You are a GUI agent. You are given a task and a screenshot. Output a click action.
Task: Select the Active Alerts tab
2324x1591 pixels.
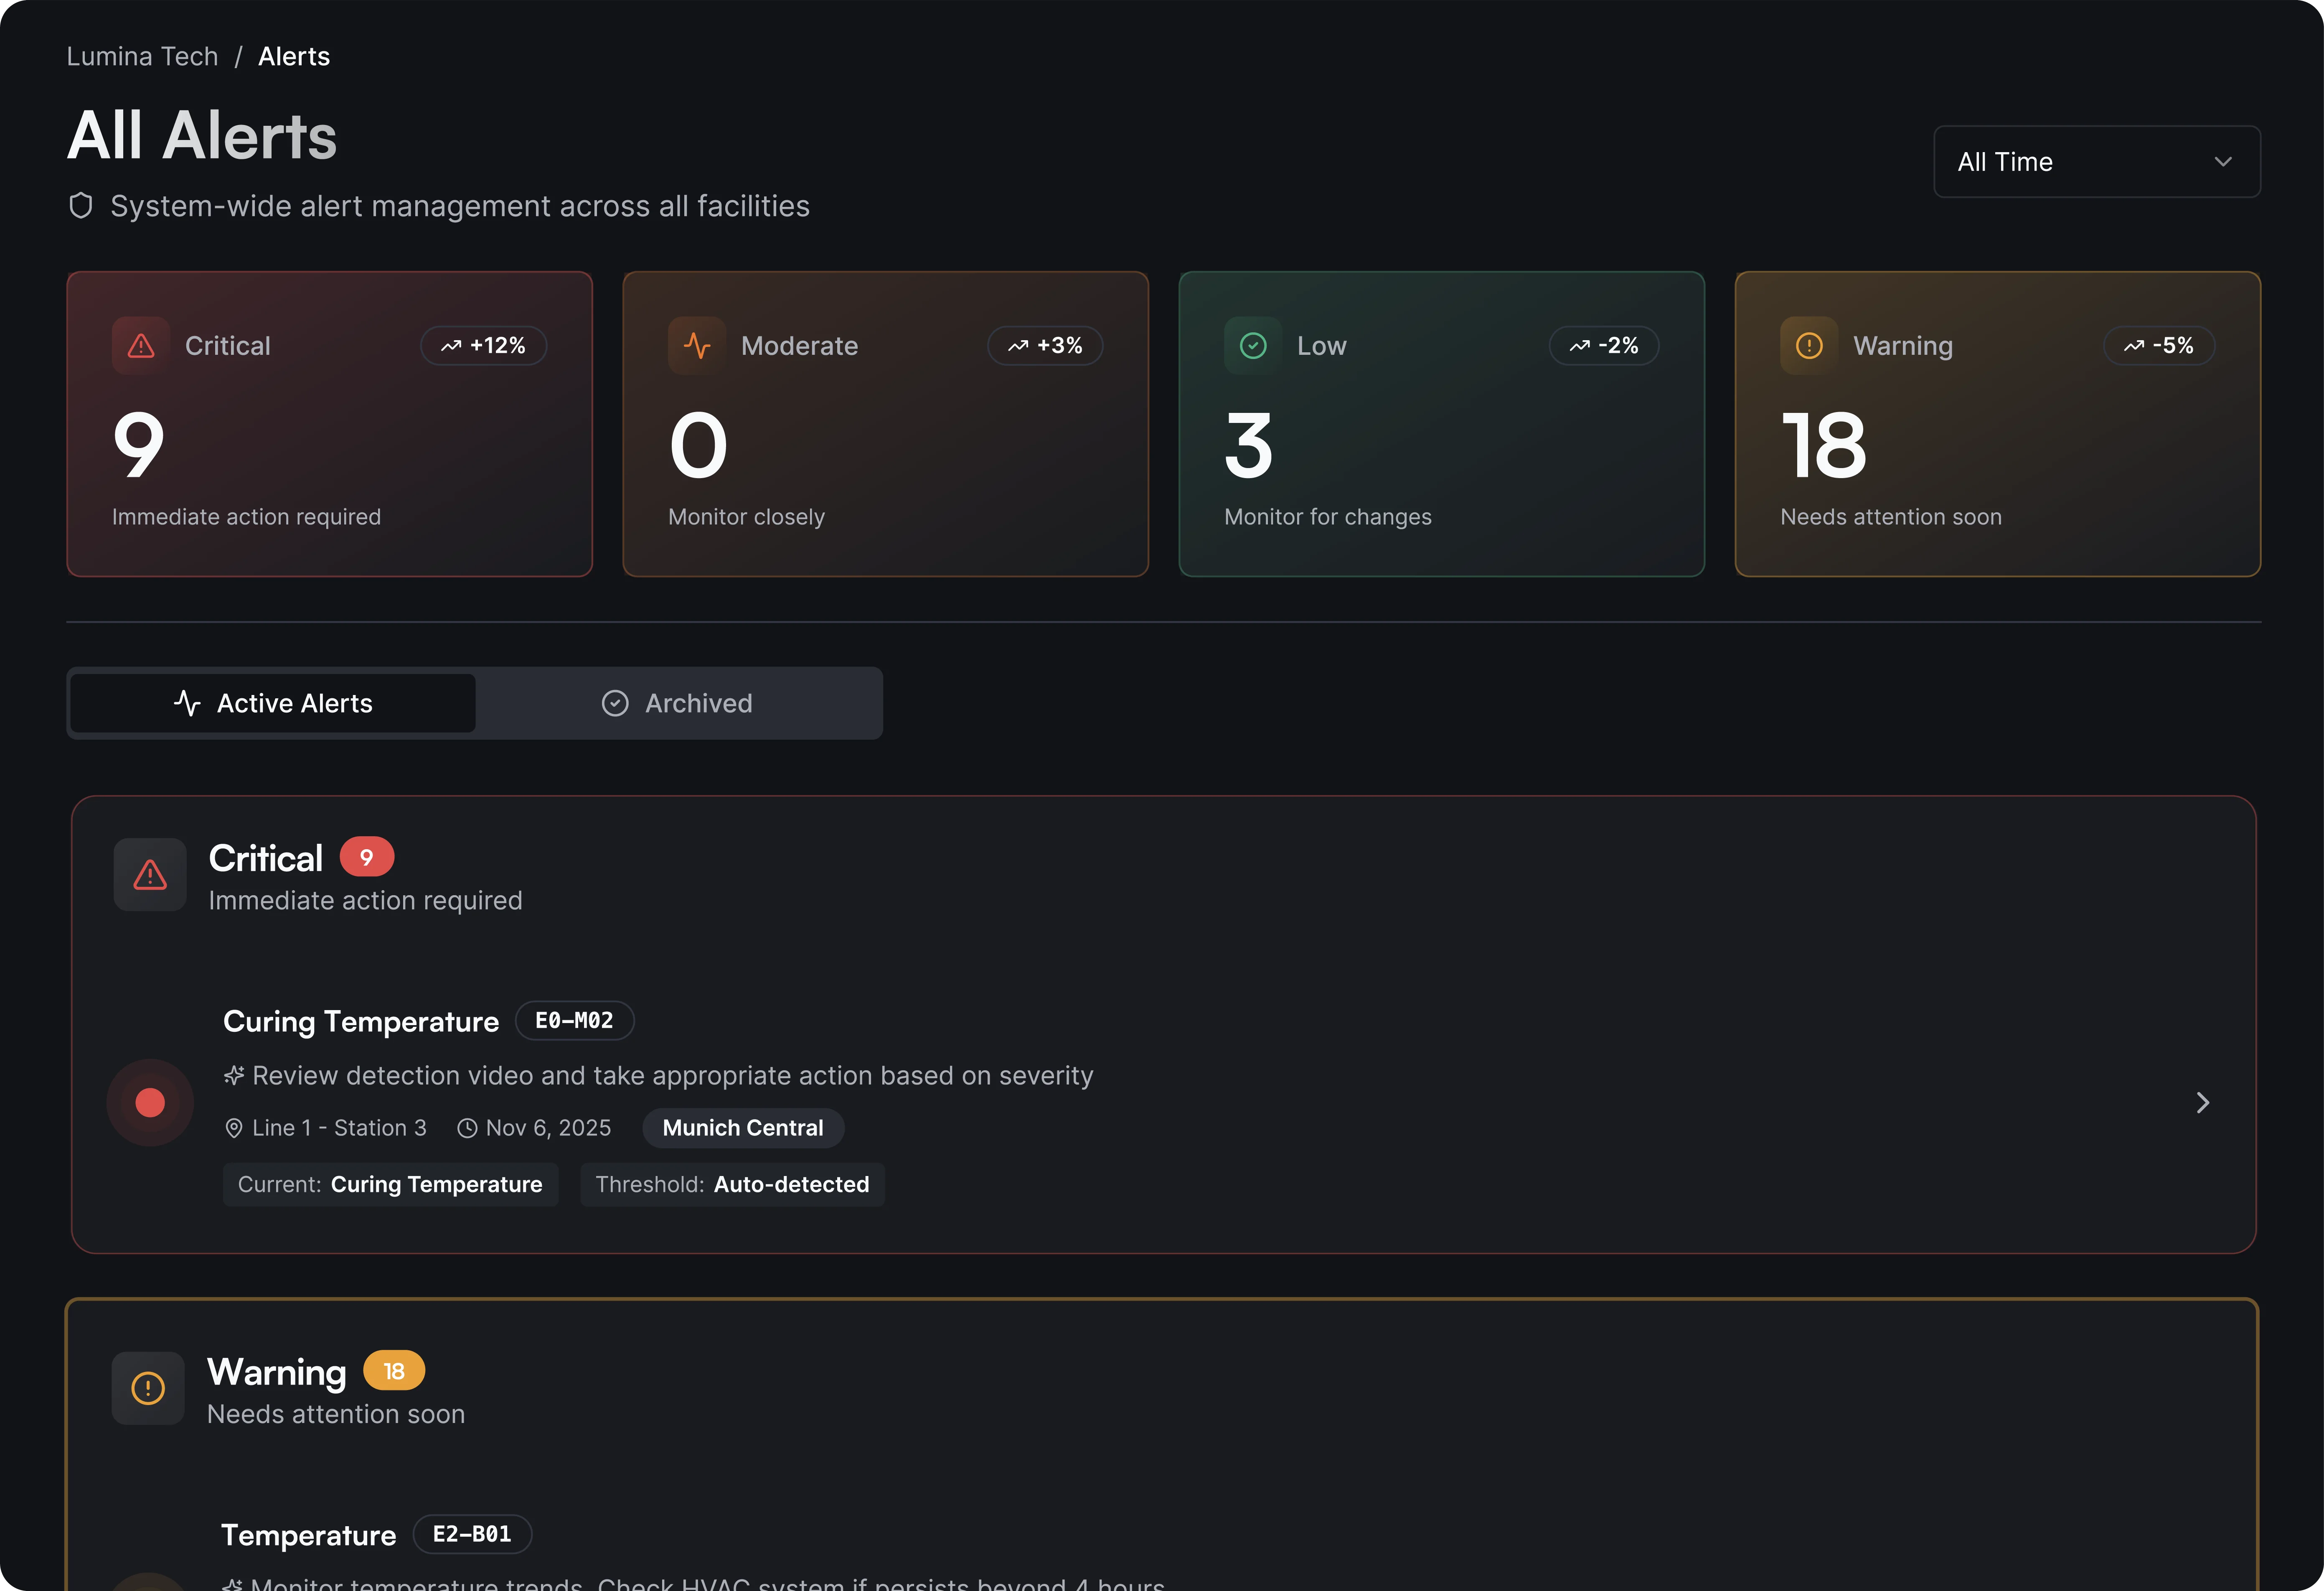tap(272, 703)
